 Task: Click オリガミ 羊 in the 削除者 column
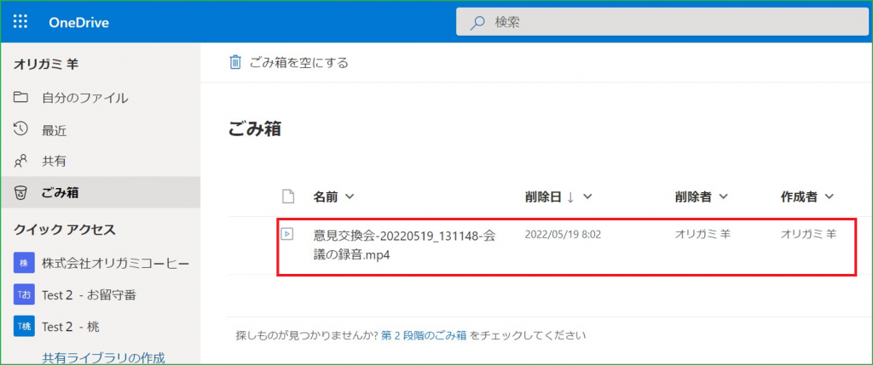(x=702, y=235)
